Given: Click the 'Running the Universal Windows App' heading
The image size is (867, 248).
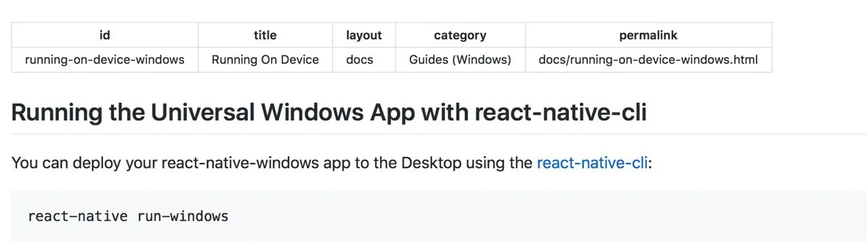Looking at the screenshot, I should [329, 112].
